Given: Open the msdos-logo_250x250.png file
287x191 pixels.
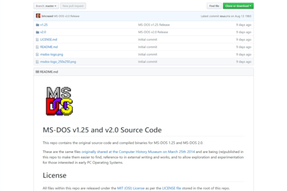Looking at the screenshot, I should (x=58, y=62).
